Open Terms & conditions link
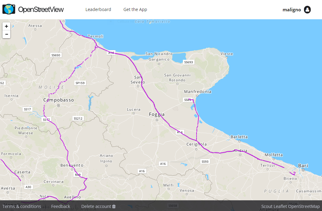Screen dimensions: 322x211 (22, 206)
